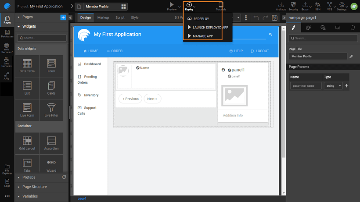This screenshot has width=360, height=202.
Task: Click the Security shield icon
Action: click(293, 5)
